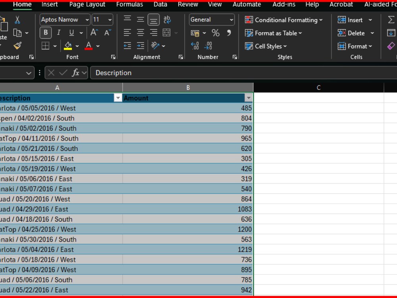
Task: Open Conditional Formatting menu
Action: tap(284, 20)
